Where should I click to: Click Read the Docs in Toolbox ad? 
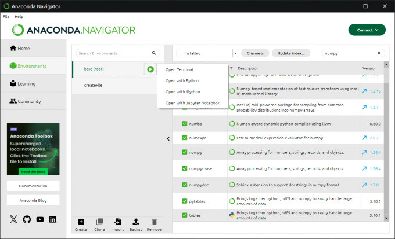click(x=33, y=172)
